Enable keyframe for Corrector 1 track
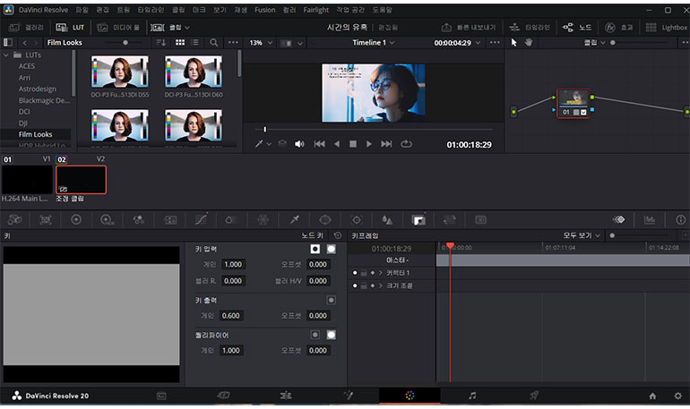The height and width of the screenshot is (409, 690). pyautogui.click(x=372, y=273)
